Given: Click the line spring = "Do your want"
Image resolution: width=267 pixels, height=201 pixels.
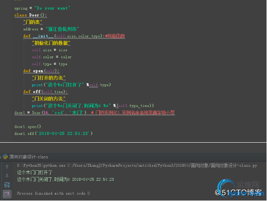Looking at the screenshot, I should (42, 8).
